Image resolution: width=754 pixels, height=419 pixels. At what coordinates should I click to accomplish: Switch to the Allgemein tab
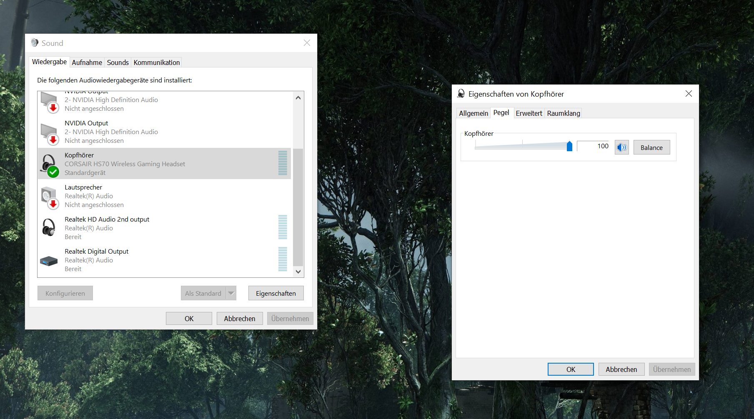[473, 113]
